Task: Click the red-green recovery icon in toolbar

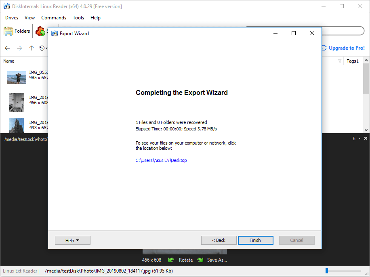Action: pos(40,31)
